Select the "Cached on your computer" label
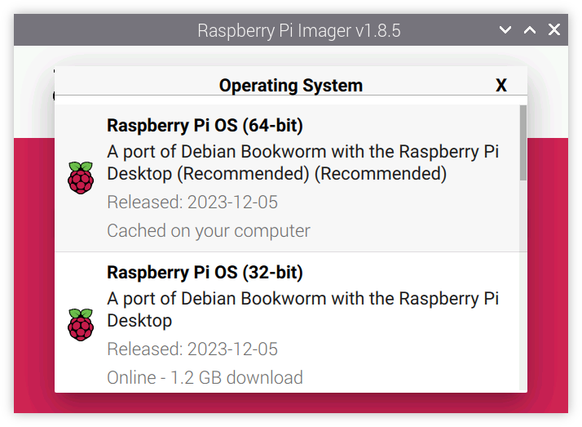The height and width of the screenshot is (427, 582). (209, 231)
